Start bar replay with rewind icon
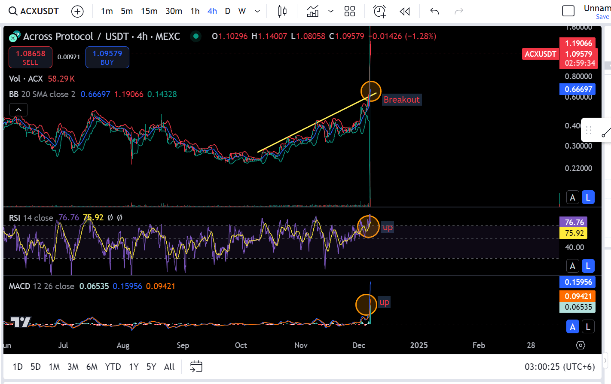The width and height of the screenshot is (611, 384). pos(405,11)
